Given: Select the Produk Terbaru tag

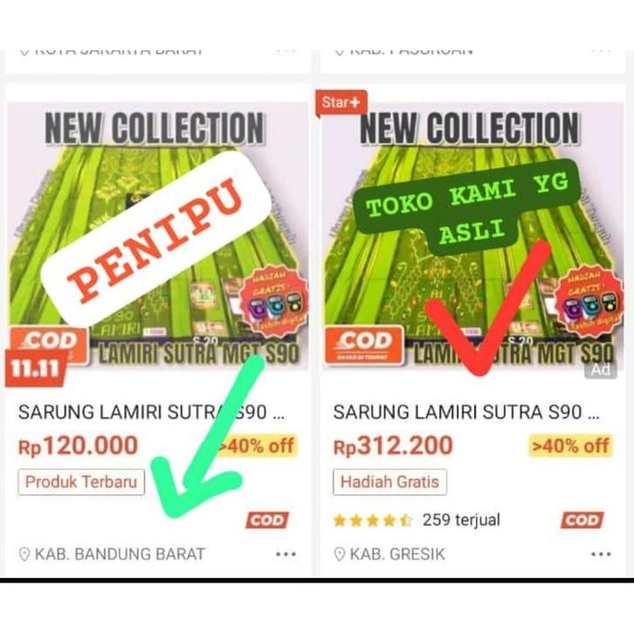Looking at the screenshot, I should (x=81, y=482).
